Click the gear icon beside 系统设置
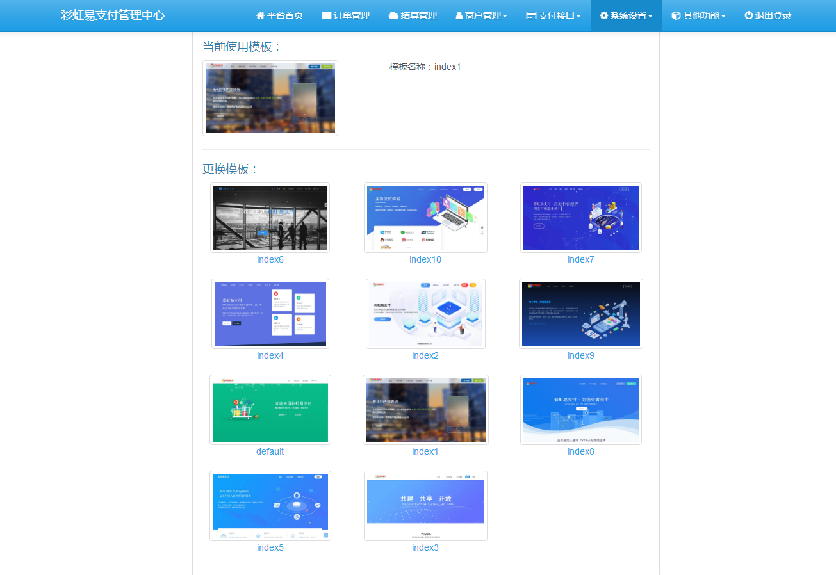The width and height of the screenshot is (836, 575). click(603, 16)
